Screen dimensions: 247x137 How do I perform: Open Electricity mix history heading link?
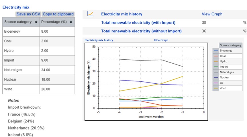coord(121,14)
